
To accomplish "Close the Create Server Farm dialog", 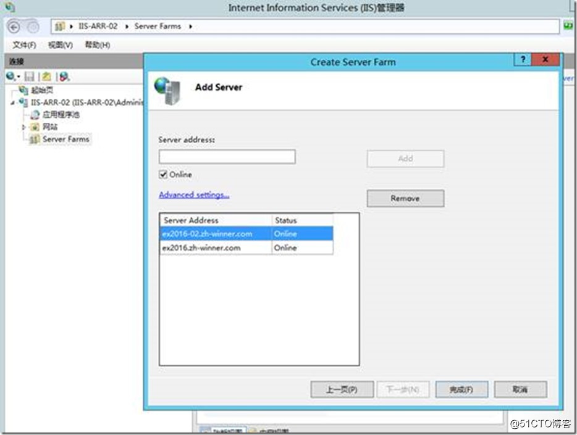I will click(x=545, y=59).
